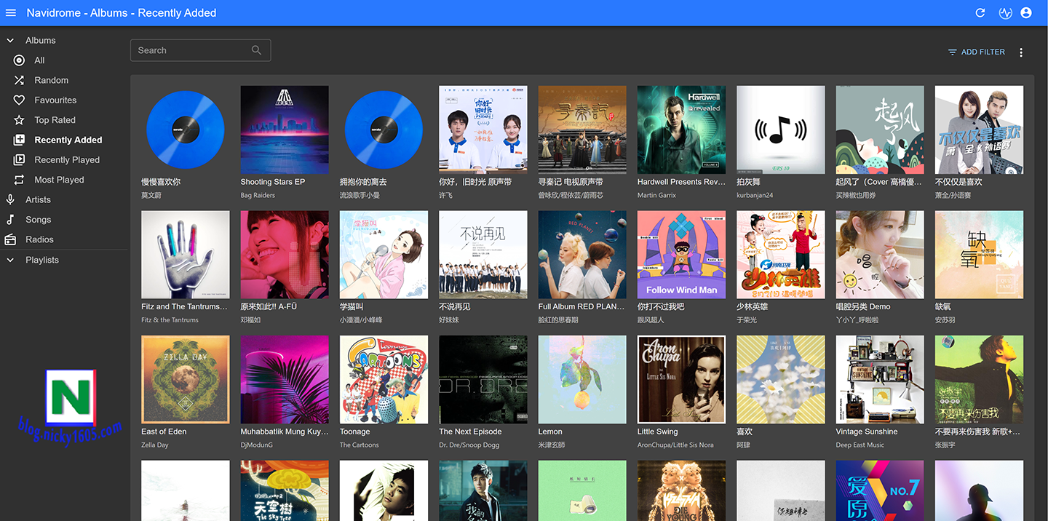The width and height of the screenshot is (1048, 521).
Task: Click the Songs music note icon
Action: click(10, 219)
